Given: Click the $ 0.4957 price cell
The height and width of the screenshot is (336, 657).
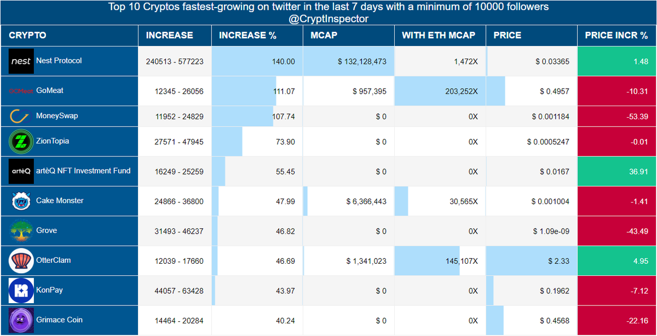Looking at the screenshot, I should (x=532, y=91).
